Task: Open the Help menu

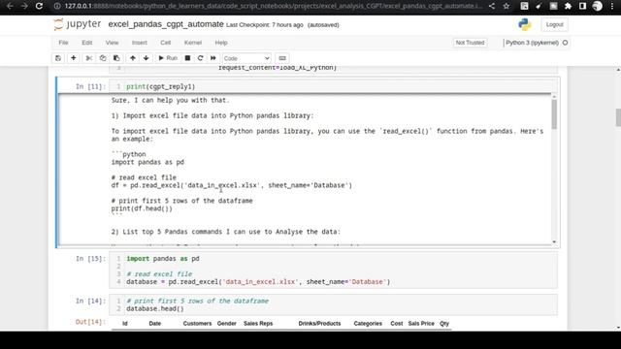Action: coord(221,43)
